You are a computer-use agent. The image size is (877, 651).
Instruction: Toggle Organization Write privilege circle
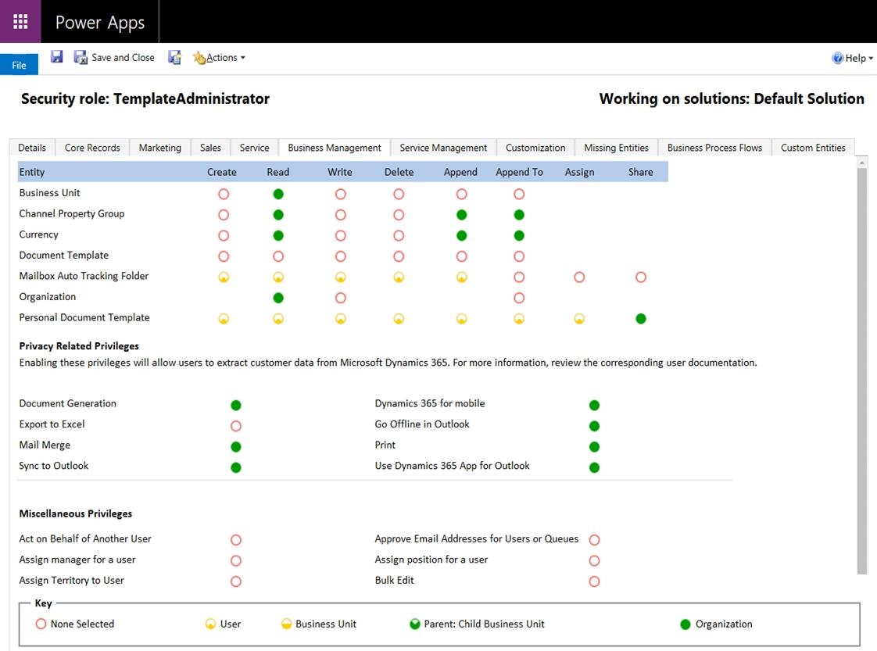pos(340,298)
